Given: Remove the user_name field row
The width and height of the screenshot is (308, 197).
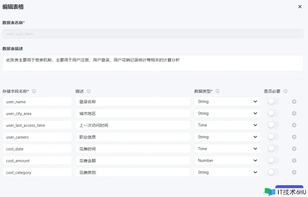Looking at the screenshot, I should [294, 102].
